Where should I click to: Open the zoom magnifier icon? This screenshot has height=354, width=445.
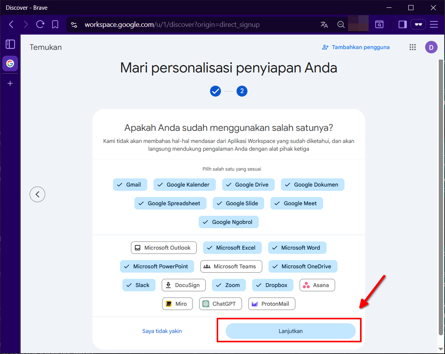point(341,25)
